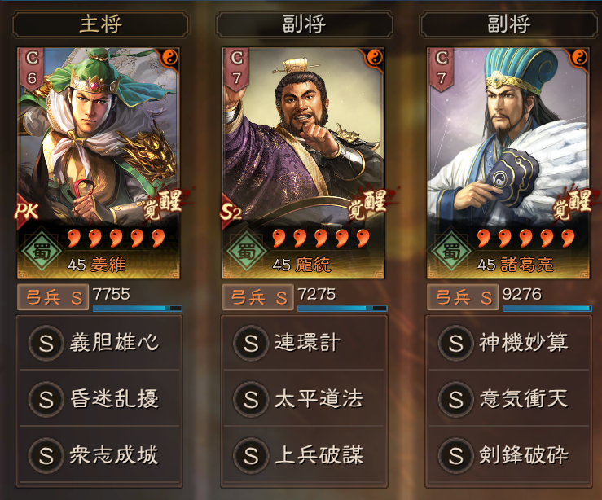Select the middle 副将 slot header
The height and width of the screenshot is (500, 602).
pyautogui.click(x=305, y=24)
